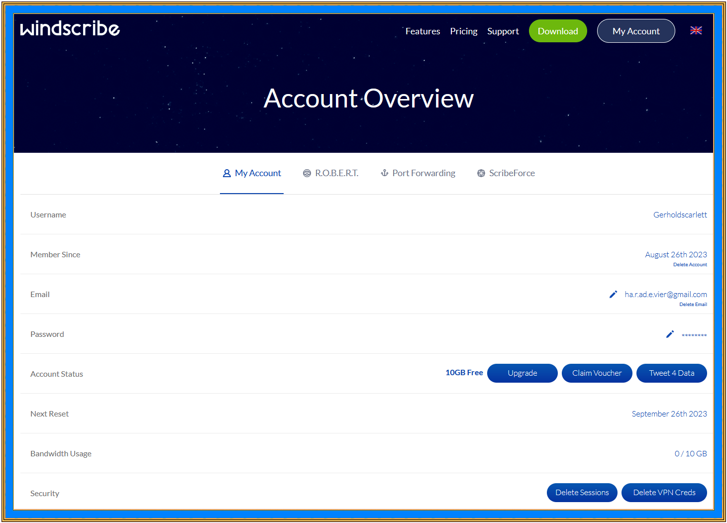The width and height of the screenshot is (727, 523).
Task: Open Features in the top navigation
Action: (422, 31)
